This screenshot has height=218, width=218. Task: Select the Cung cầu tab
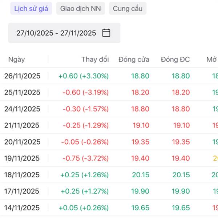[128, 8]
